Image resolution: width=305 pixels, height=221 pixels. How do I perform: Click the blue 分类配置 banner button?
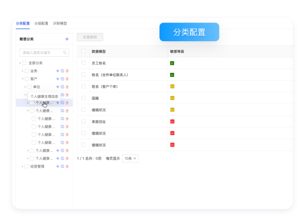(189, 32)
